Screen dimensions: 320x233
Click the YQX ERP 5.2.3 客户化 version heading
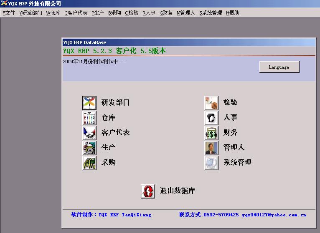[x=114, y=51]
